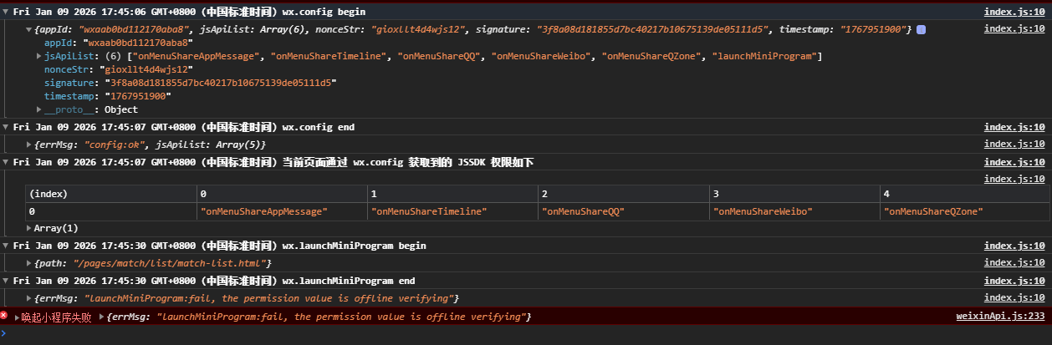Viewport: 1052px width, 345px height.
Task: Collapse the JSSDK 权限如下 log group
Action: click(6, 162)
